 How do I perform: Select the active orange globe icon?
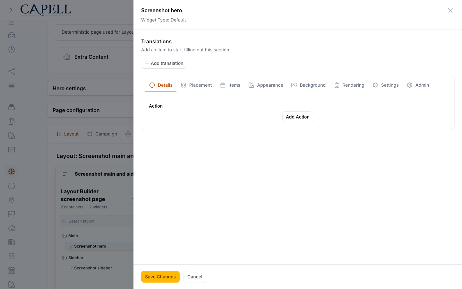[x=12, y=171]
